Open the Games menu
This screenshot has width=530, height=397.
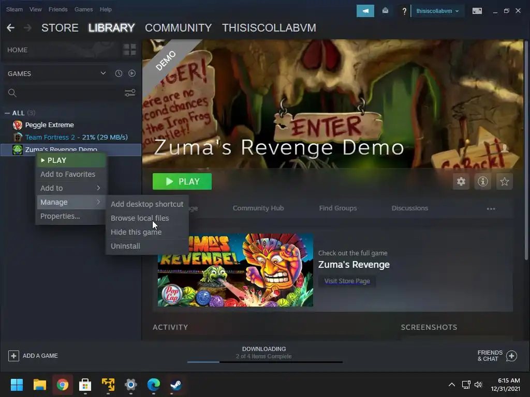coord(83,9)
